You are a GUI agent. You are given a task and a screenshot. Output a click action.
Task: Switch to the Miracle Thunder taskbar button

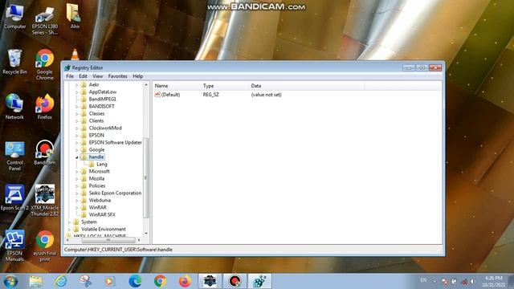point(210,281)
